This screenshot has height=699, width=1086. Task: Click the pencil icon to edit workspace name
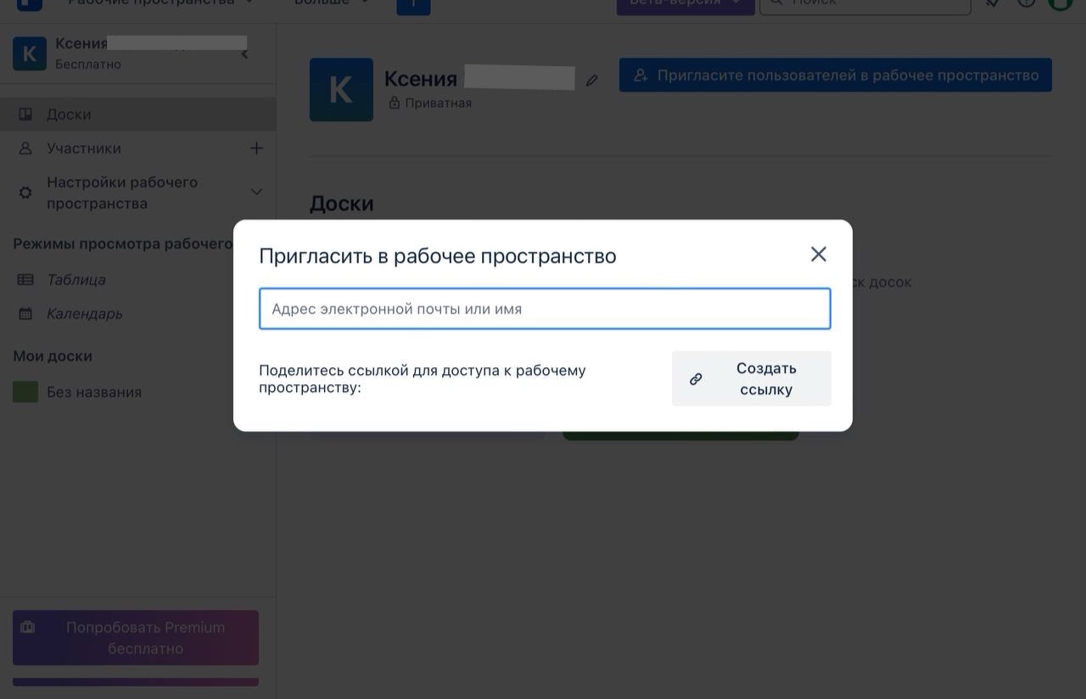pyautogui.click(x=592, y=81)
